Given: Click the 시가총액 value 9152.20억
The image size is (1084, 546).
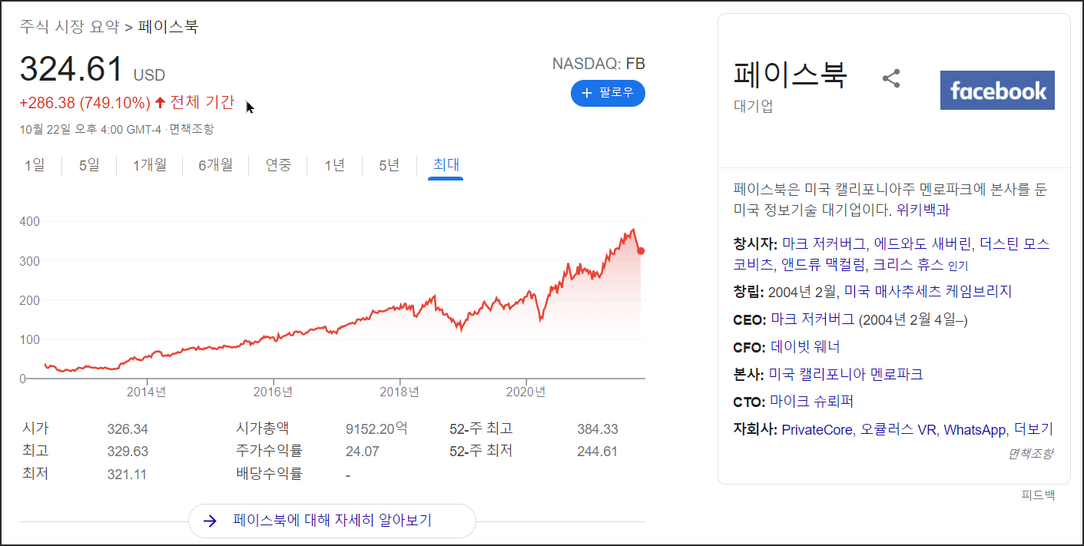Looking at the screenshot, I should tap(376, 429).
